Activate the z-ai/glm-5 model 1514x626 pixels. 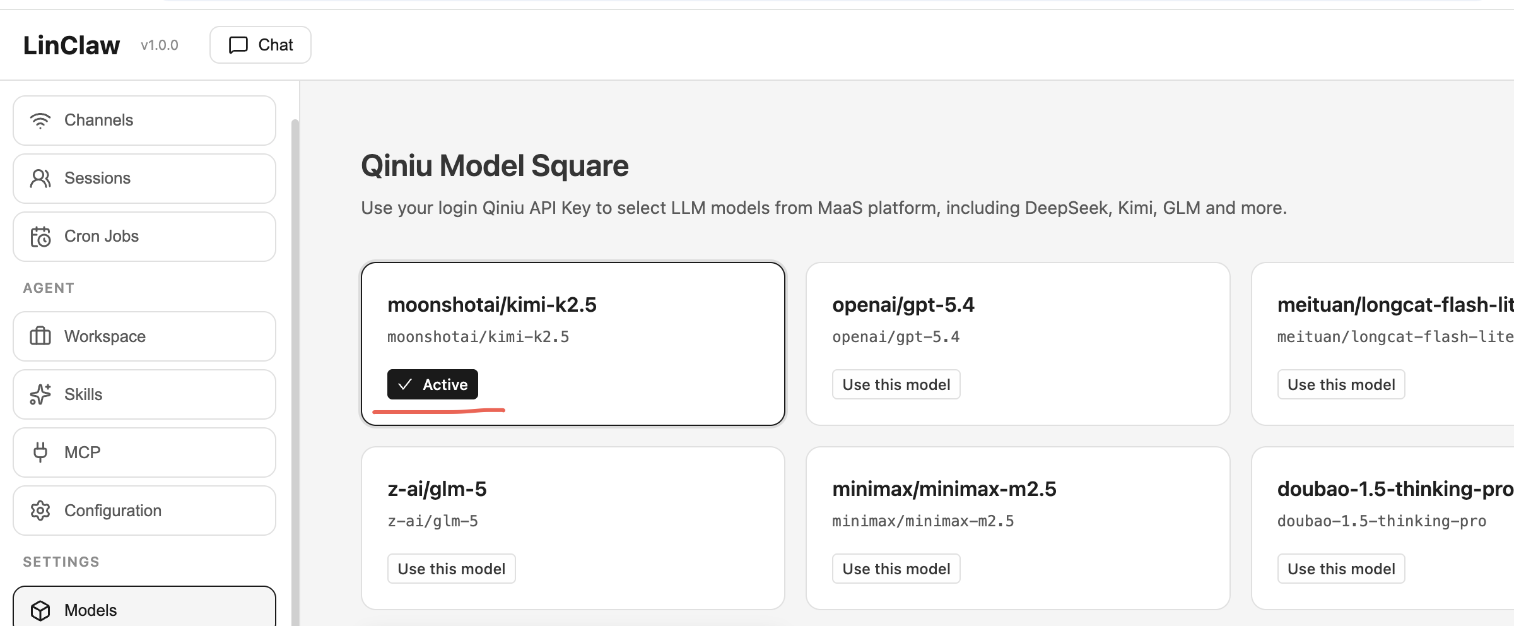coord(451,569)
